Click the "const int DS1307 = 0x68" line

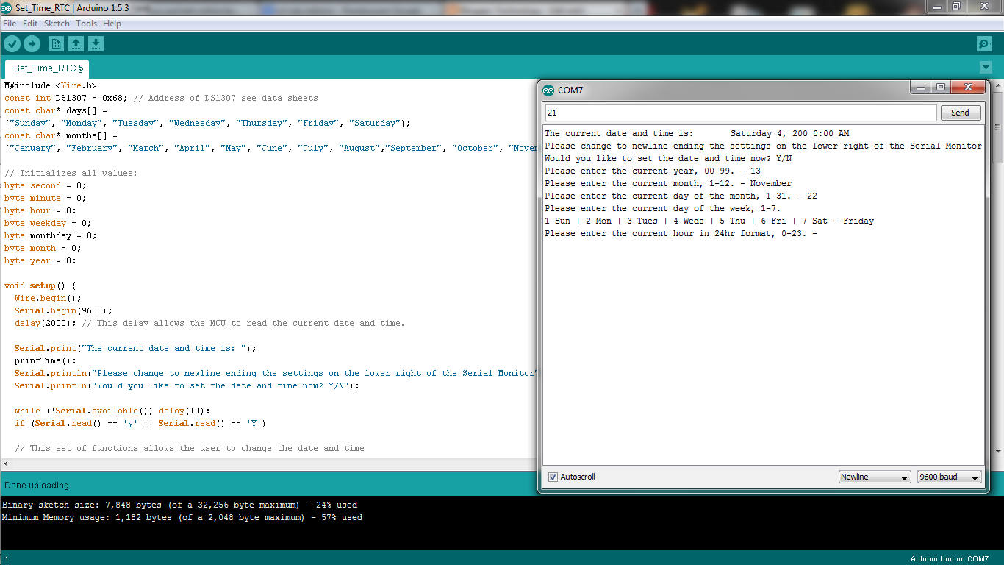tap(162, 99)
